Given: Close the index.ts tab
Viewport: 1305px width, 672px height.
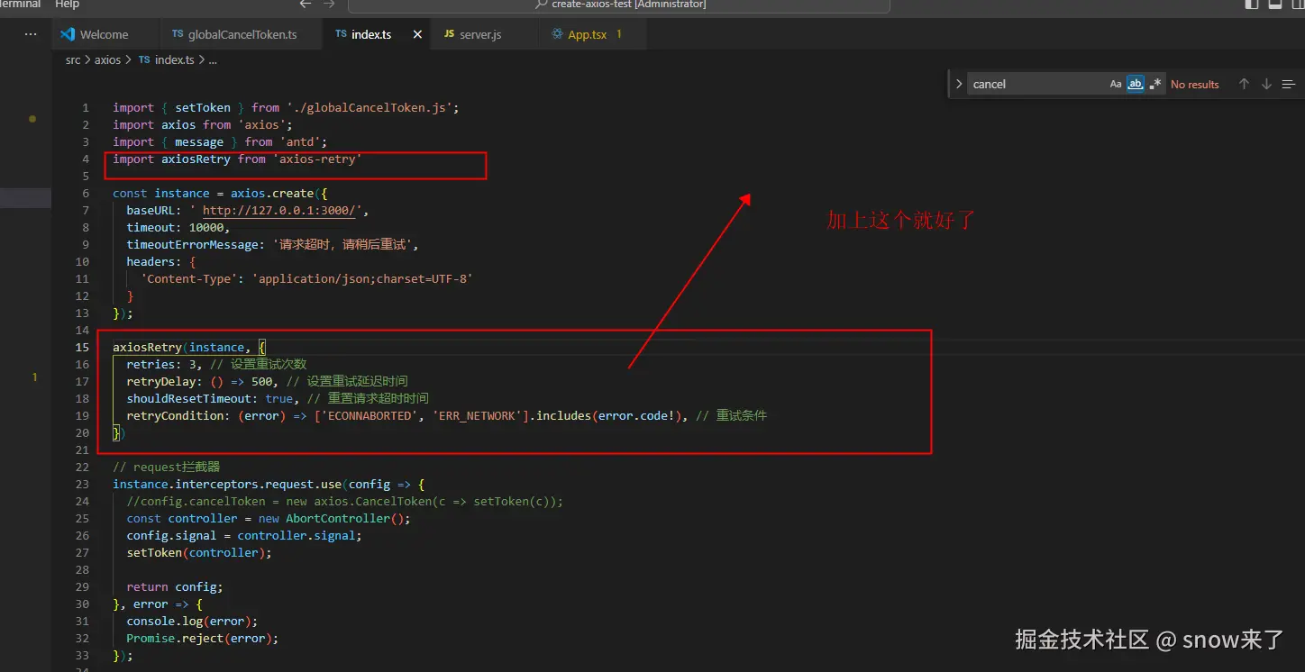Looking at the screenshot, I should [x=417, y=34].
